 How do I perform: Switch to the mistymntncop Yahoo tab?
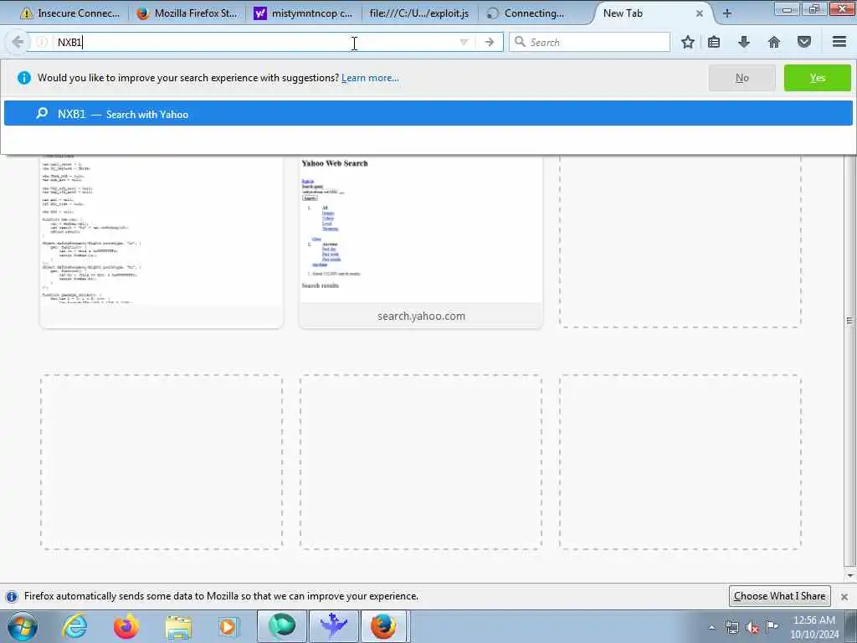click(305, 13)
